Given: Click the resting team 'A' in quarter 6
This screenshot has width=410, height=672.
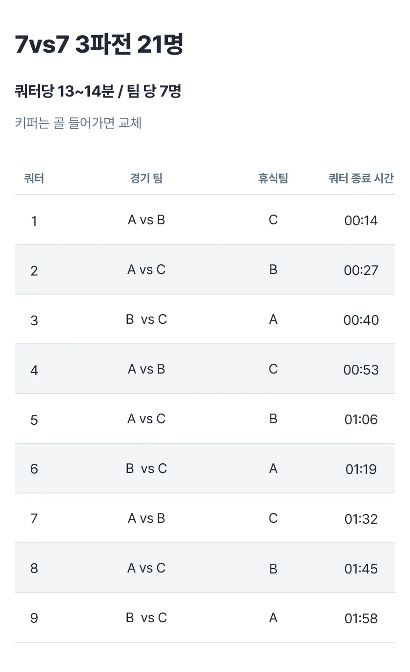Looking at the screenshot, I should pos(273,469).
